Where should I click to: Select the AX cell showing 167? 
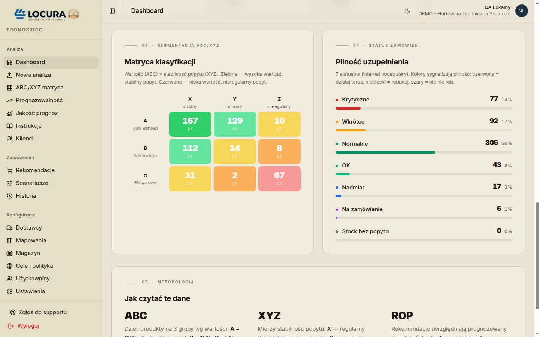(x=190, y=124)
